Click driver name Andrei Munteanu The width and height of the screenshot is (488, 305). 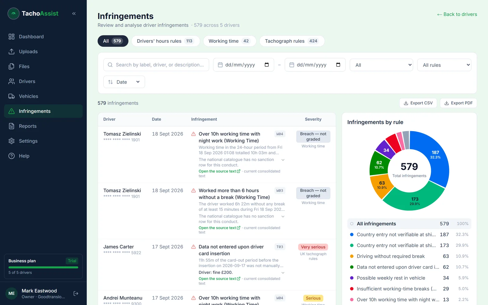tap(123, 298)
